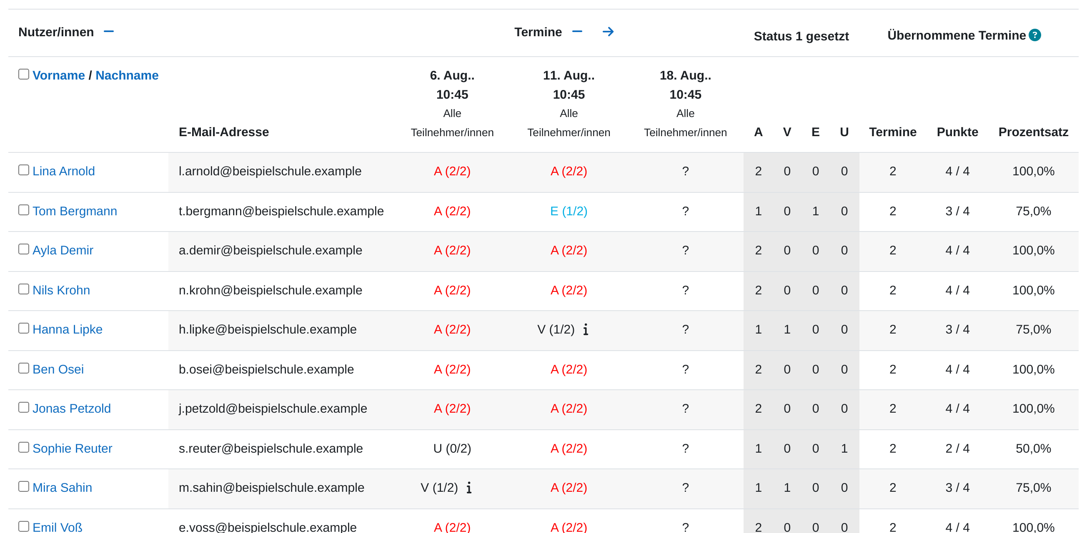Image resolution: width=1087 pixels, height=533 pixels.
Task: Tick the checkbox for Jonas Petzold
Action: pyautogui.click(x=24, y=407)
